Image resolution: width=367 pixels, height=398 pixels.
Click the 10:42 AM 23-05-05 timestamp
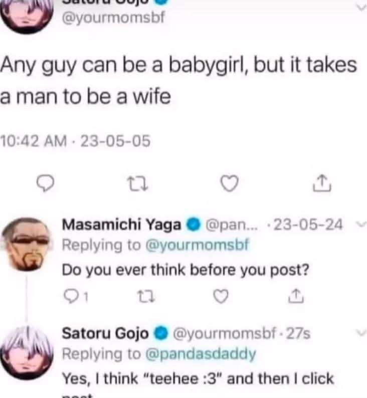tap(76, 141)
